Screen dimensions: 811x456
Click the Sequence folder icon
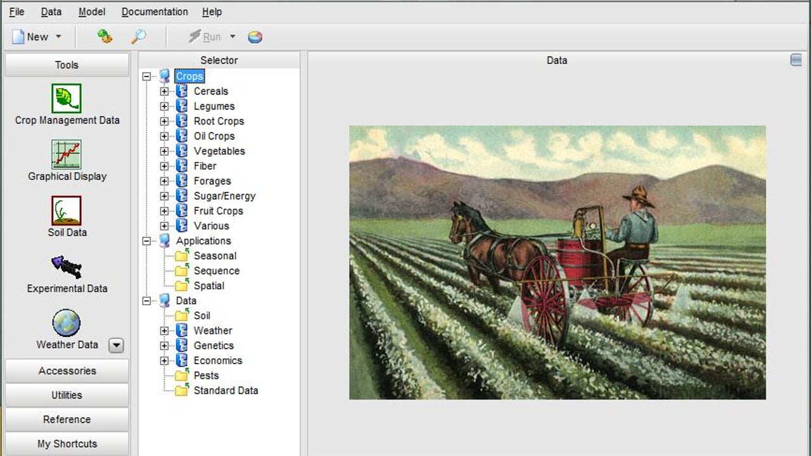coord(182,270)
